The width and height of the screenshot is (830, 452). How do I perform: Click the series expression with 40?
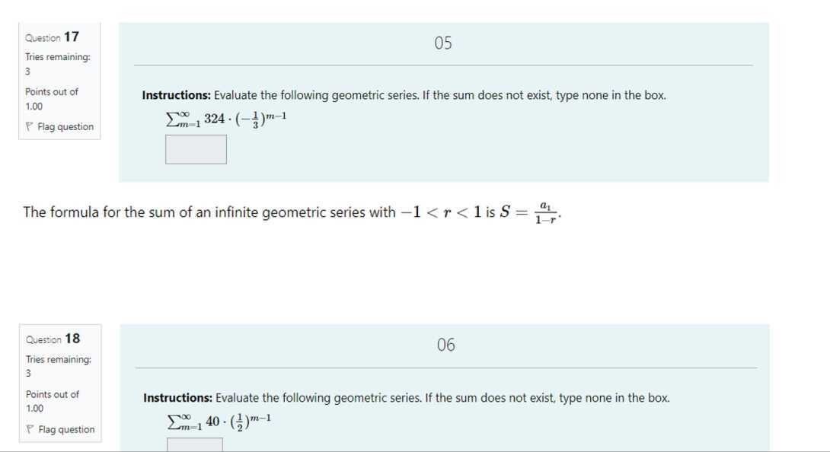(219, 421)
